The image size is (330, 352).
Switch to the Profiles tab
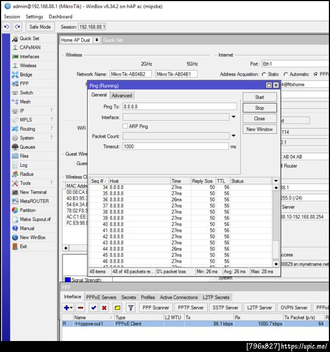tap(148, 297)
